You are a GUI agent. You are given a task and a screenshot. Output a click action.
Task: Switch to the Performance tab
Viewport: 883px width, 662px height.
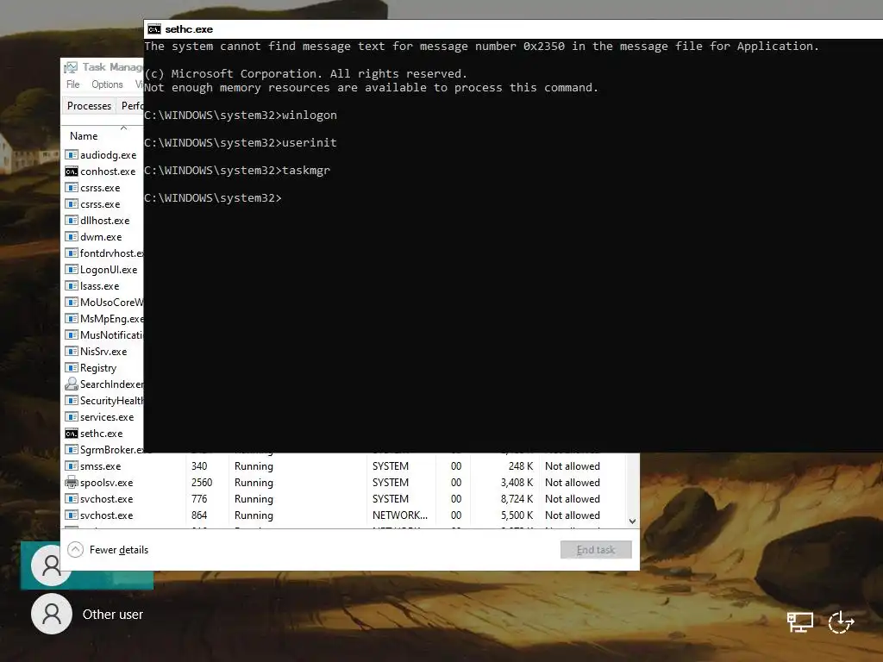(x=131, y=106)
